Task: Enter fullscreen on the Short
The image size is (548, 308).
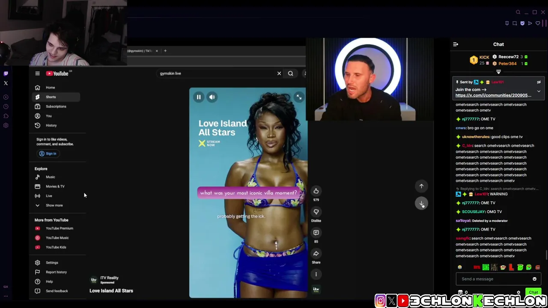Action: point(299,97)
